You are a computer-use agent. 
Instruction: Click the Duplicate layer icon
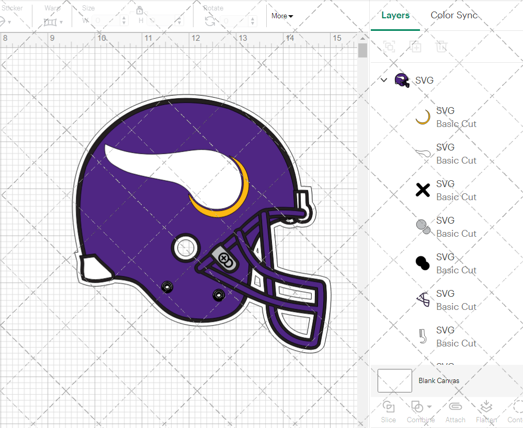point(415,47)
